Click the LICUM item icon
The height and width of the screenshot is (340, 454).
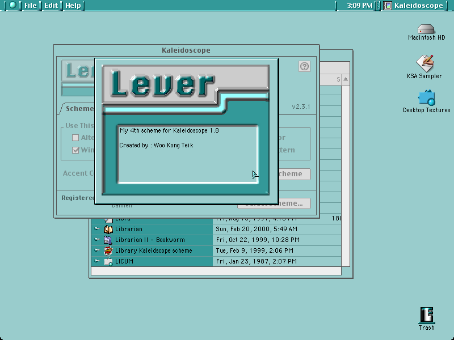click(108, 261)
